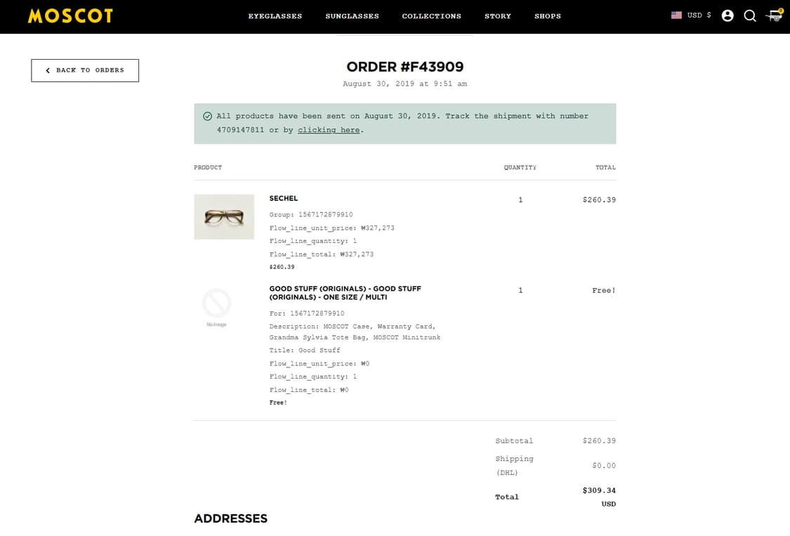Open the Eyeglasses menu
This screenshot has height=536, width=790.
(275, 16)
